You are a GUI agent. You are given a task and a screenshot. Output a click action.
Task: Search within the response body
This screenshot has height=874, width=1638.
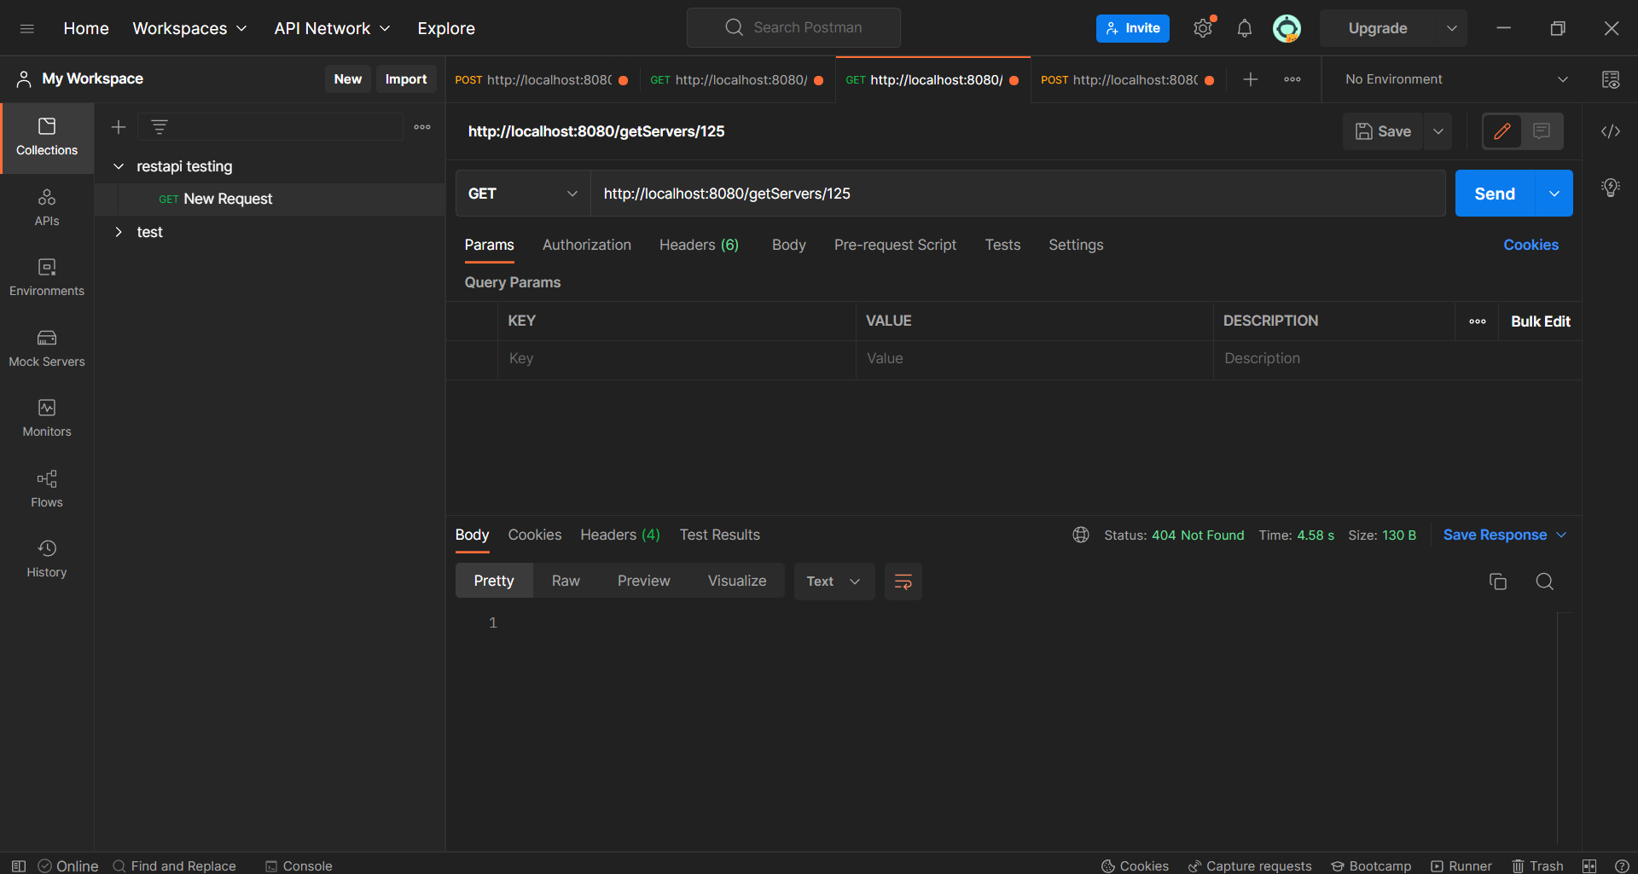tap(1545, 582)
